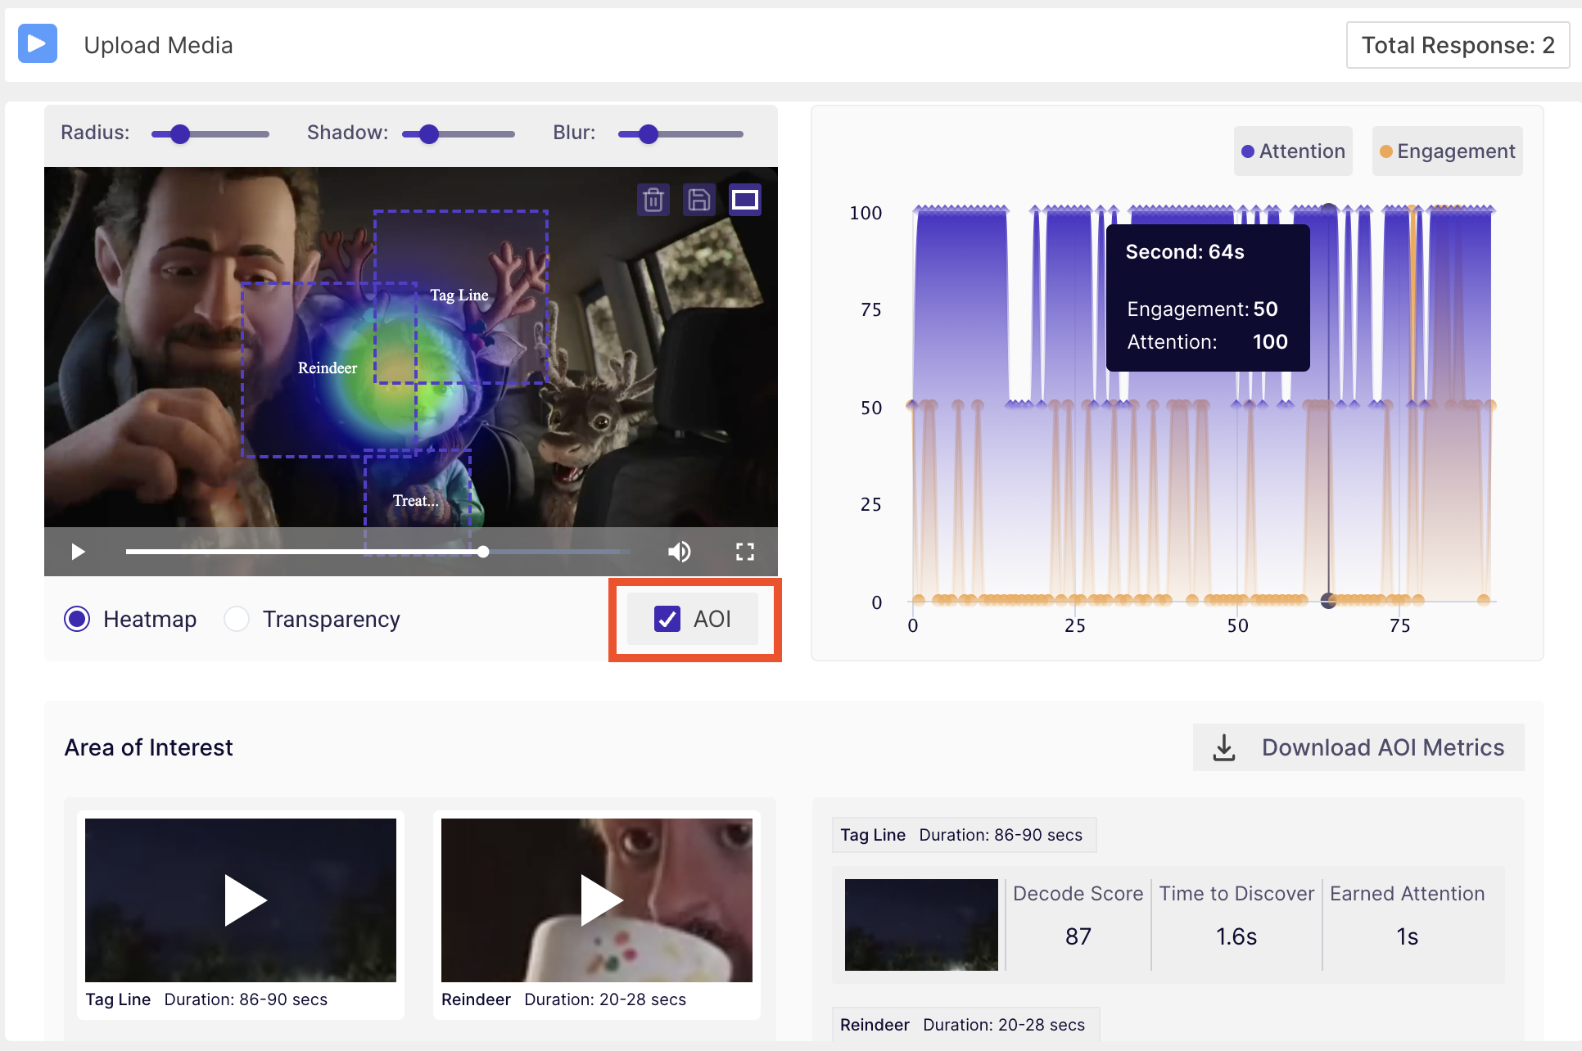Select the rectangle AOI draw tool
1582x1051 pixels.
pos(744,200)
